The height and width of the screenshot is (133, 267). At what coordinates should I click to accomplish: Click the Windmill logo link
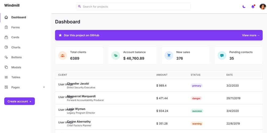pos(12,5)
